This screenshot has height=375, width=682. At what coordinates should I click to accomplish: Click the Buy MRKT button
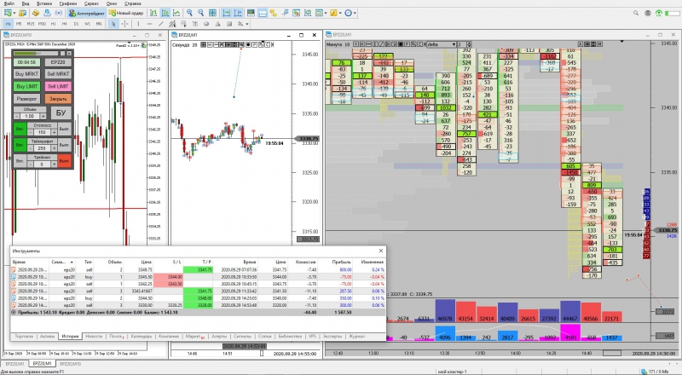27,74
